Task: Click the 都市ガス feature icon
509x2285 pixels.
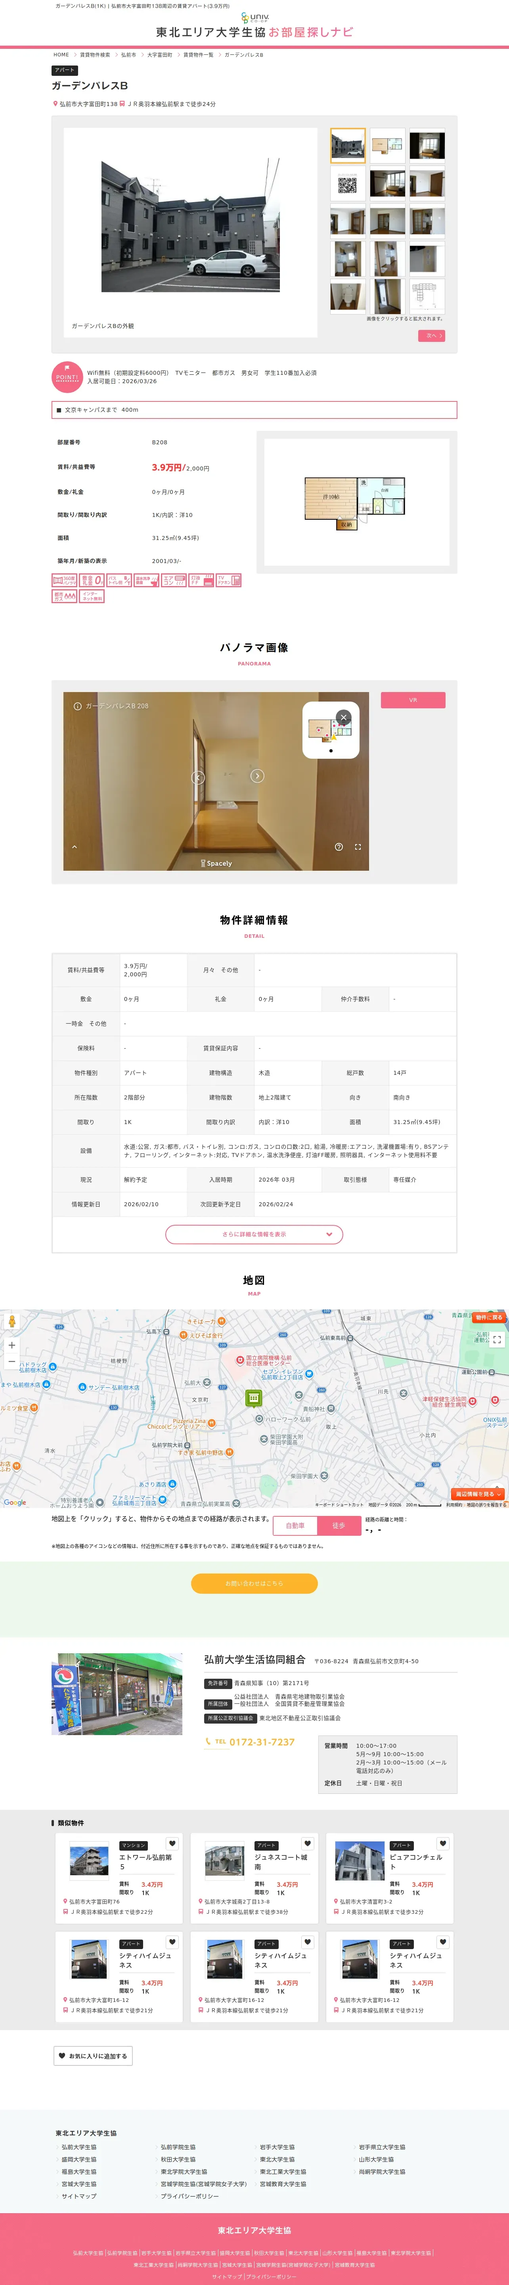Action: (x=64, y=596)
